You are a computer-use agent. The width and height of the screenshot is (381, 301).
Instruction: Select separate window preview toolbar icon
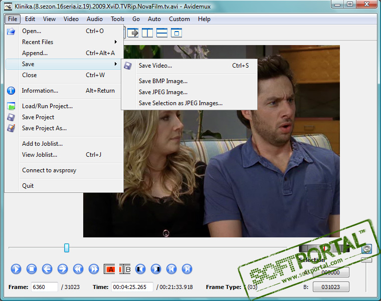tap(176, 33)
